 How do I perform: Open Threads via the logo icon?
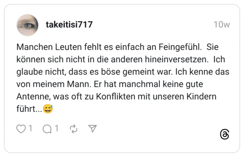[x=224, y=134]
